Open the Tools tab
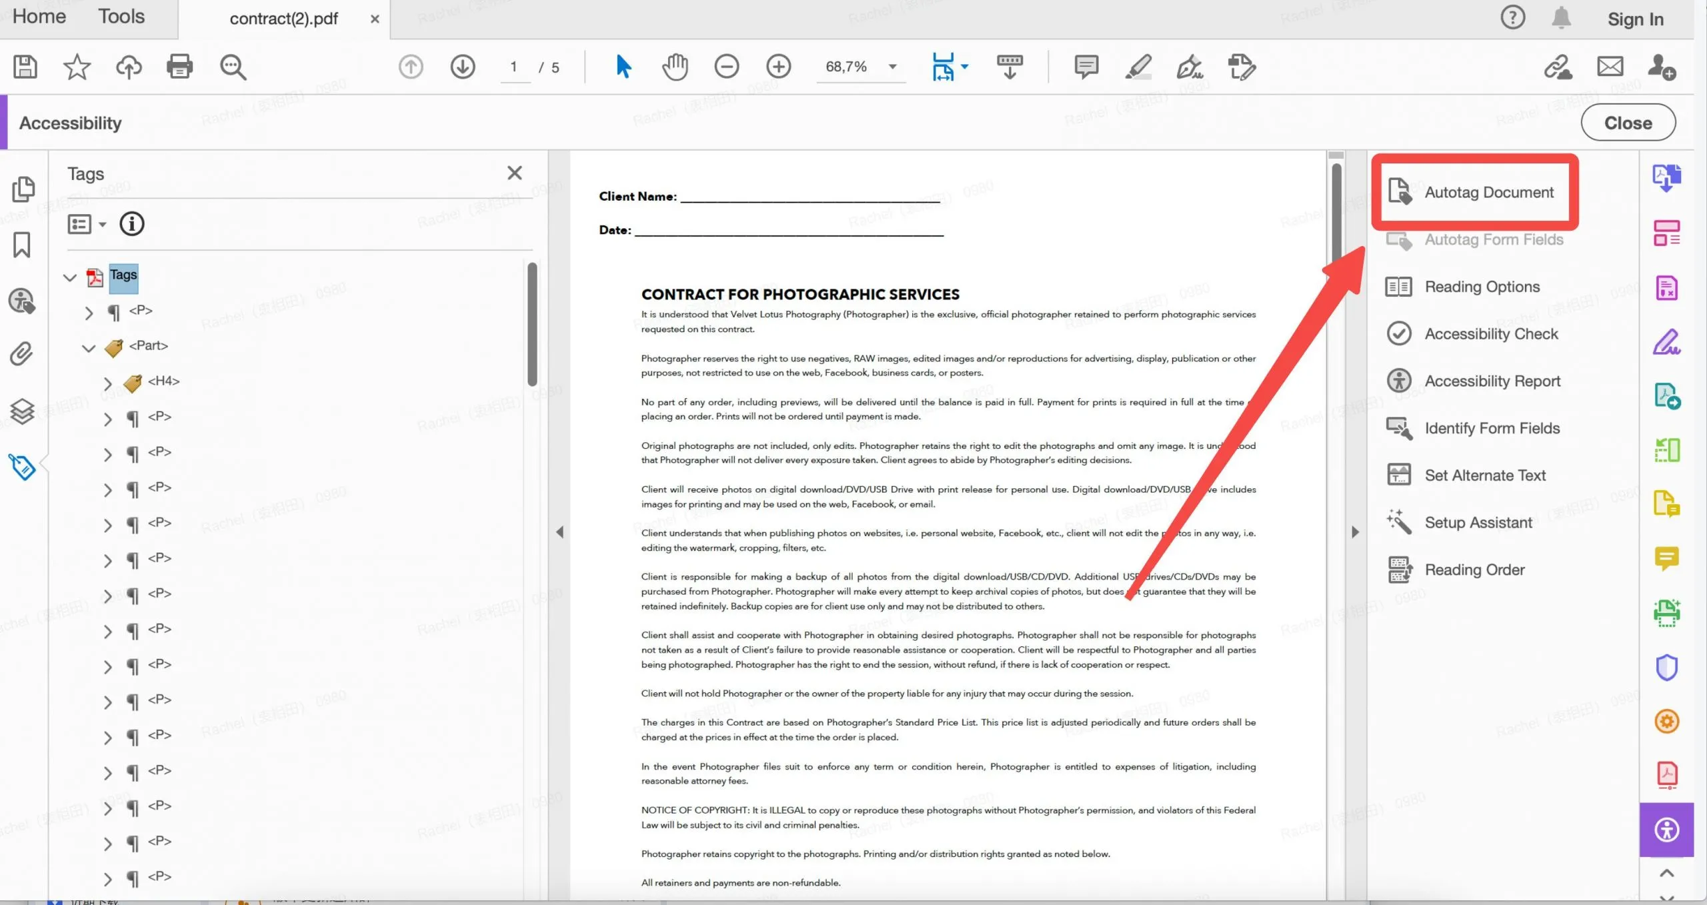Image resolution: width=1707 pixels, height=905 pixels. click(x=121, y=17)
